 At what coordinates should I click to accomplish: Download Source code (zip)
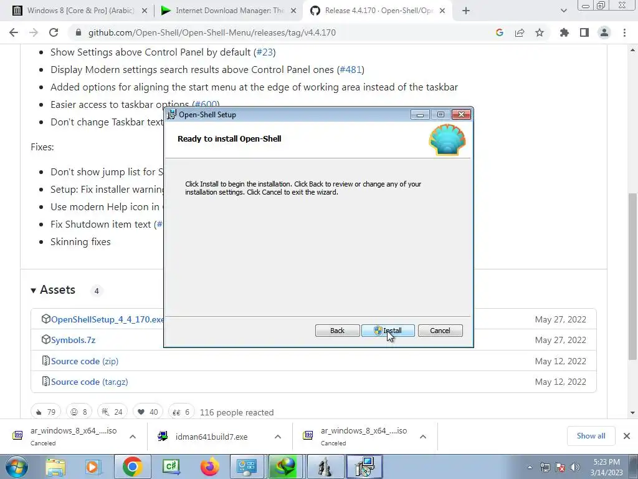click(x=85, y=361)
